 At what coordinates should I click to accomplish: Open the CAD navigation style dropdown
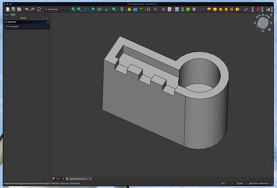(242, 184)
